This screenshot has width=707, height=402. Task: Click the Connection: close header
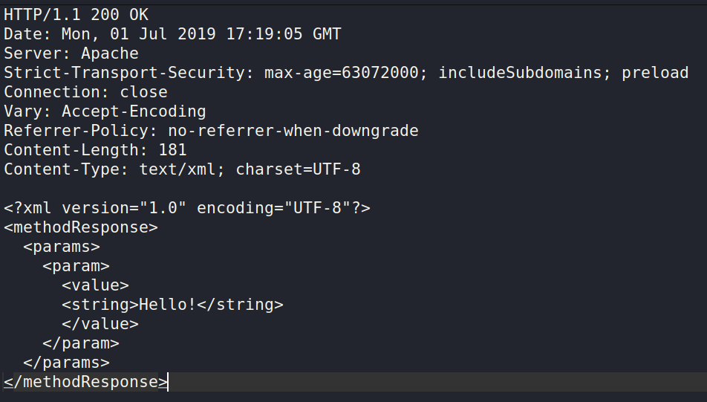coord(85,92)
